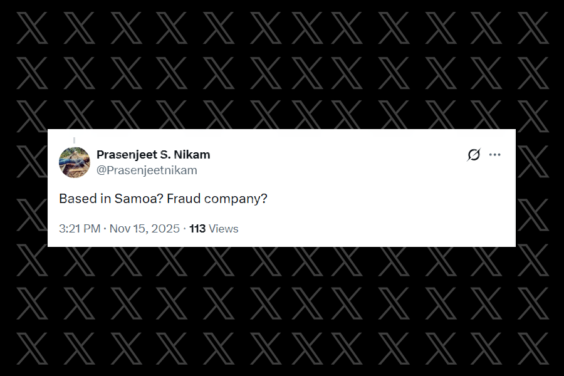The width and height of the screenshot is (564, 376).
Task: Click the bottom-right X logo in the background
Action: coord(533,348)
